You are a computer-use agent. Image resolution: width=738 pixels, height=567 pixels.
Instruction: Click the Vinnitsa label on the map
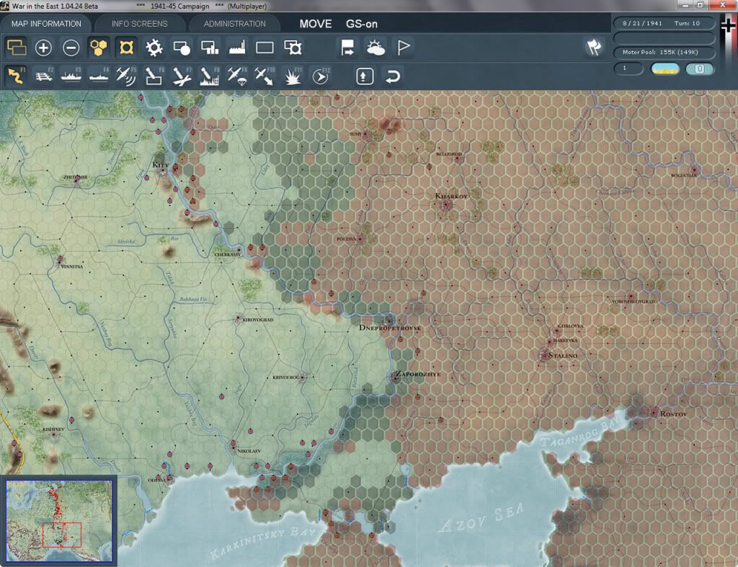pyautogui.click(x=72, y=267)
